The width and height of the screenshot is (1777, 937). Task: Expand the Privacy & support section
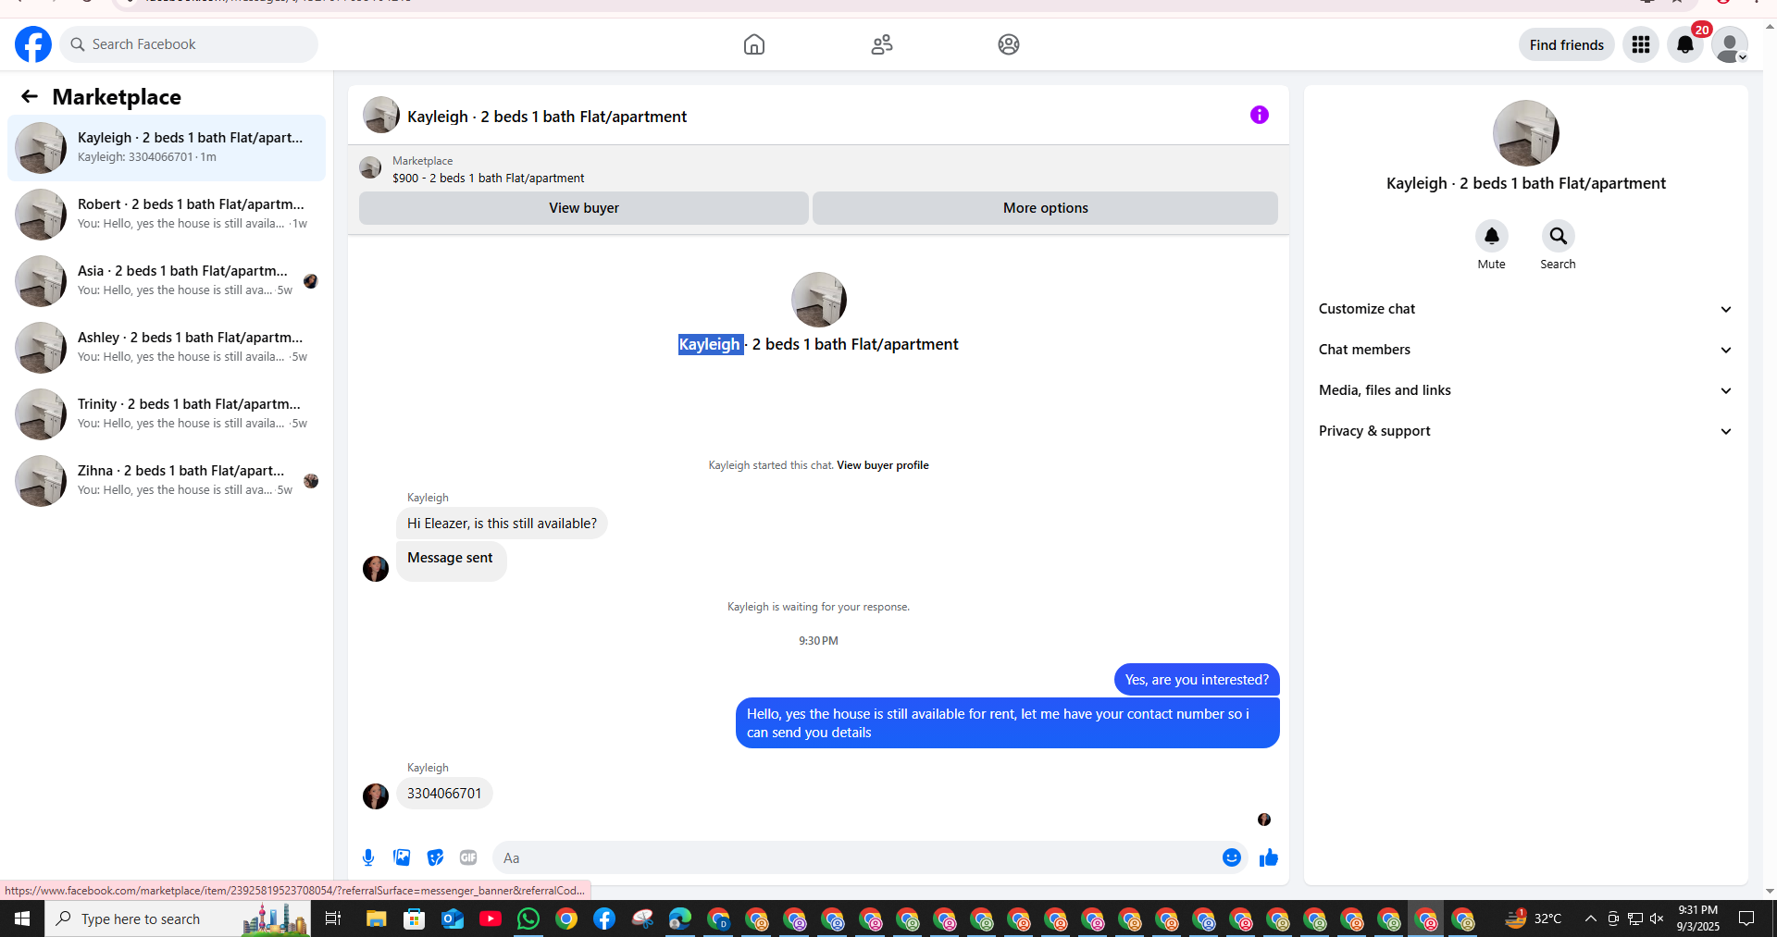1525,431
